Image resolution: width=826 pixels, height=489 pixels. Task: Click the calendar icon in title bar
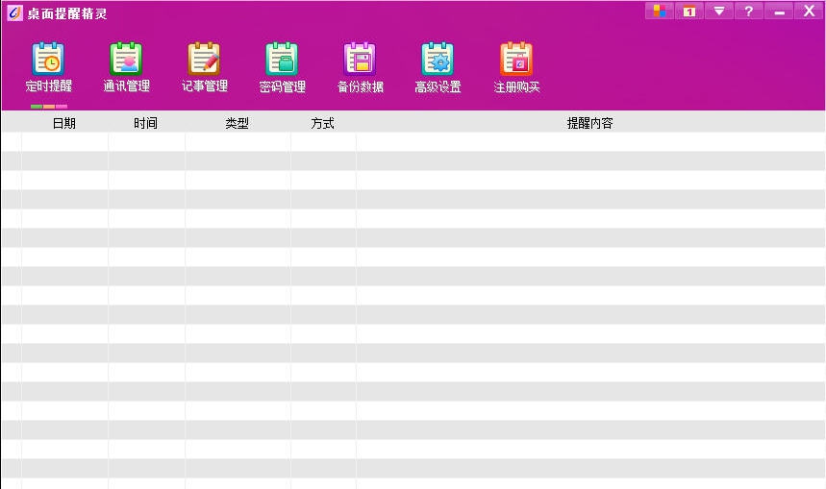pos(689,12)
